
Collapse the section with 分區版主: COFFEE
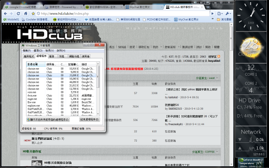pos(217,152)
